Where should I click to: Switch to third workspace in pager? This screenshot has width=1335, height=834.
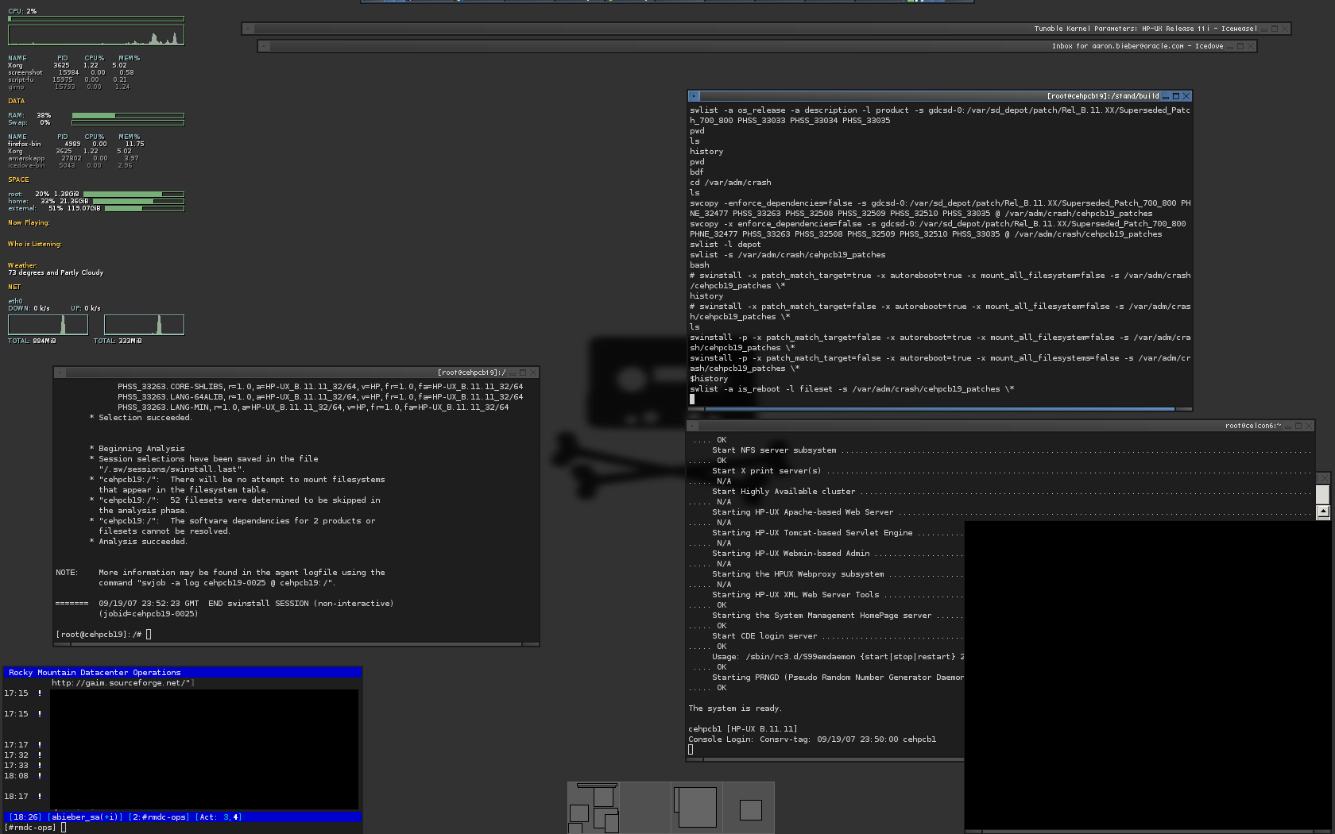(697, 808)
